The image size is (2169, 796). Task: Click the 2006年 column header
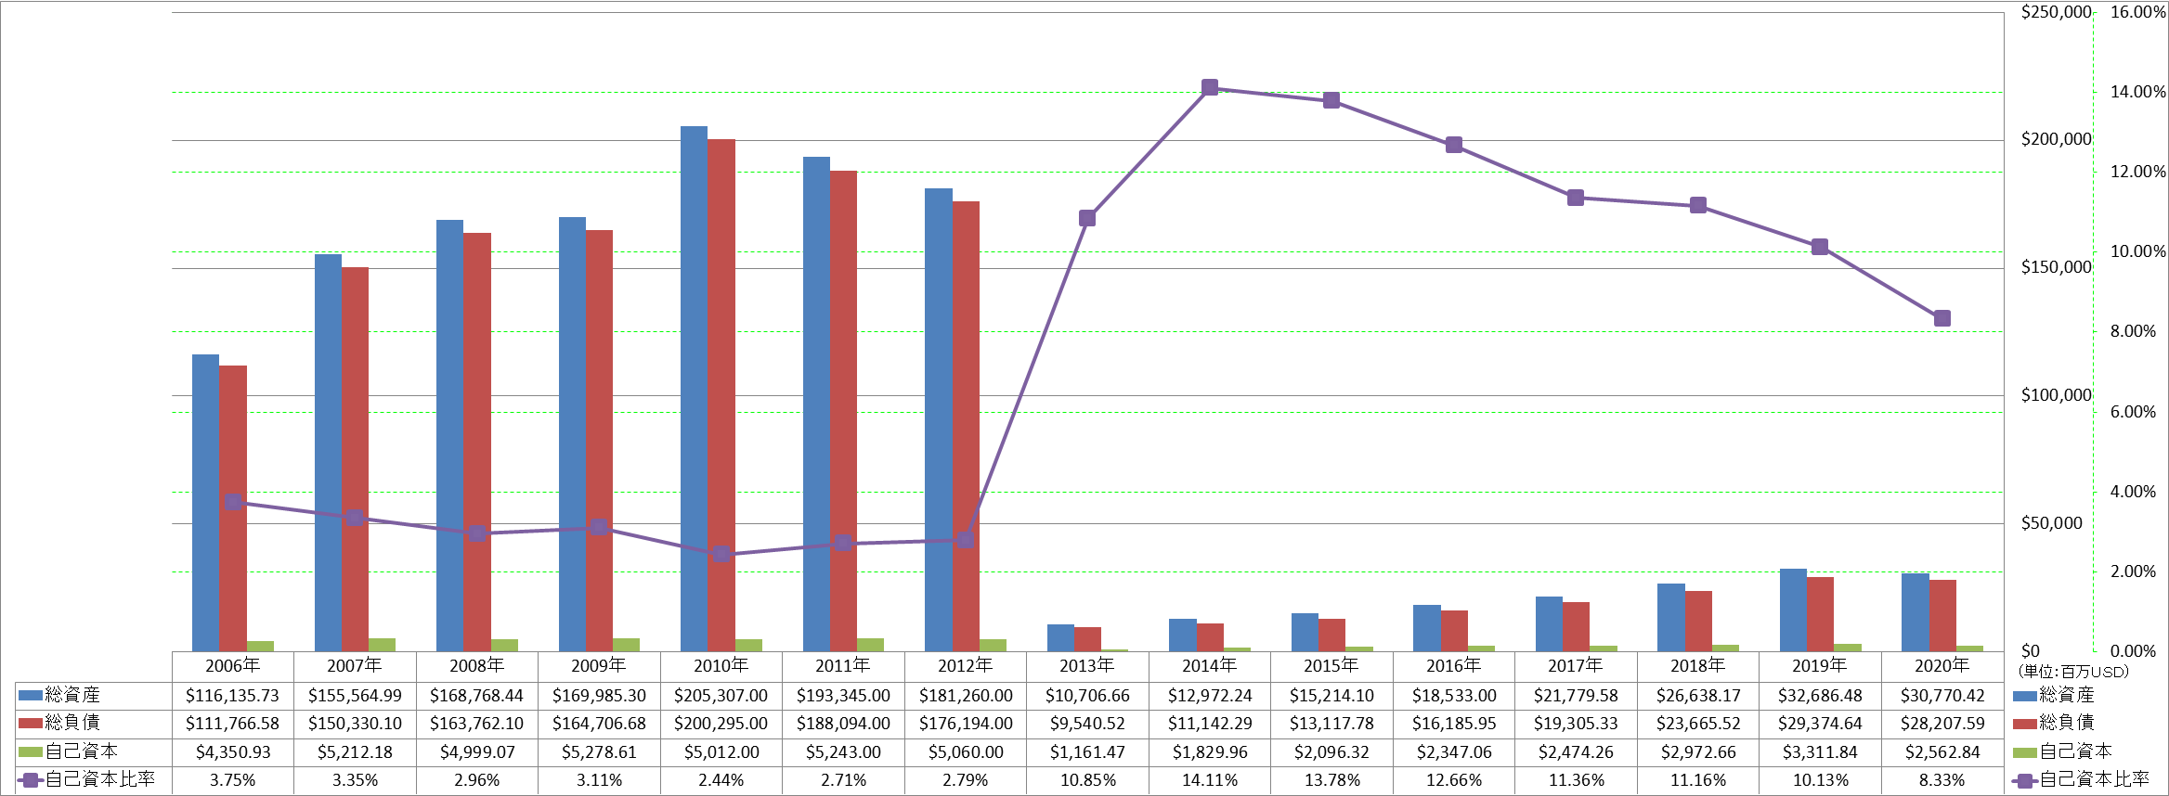pyautogui.click(x=233, y=666)
